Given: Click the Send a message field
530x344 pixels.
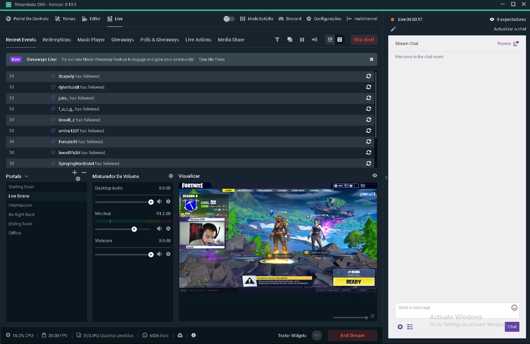Looking at the screenshot, I should tap(457, 310).
